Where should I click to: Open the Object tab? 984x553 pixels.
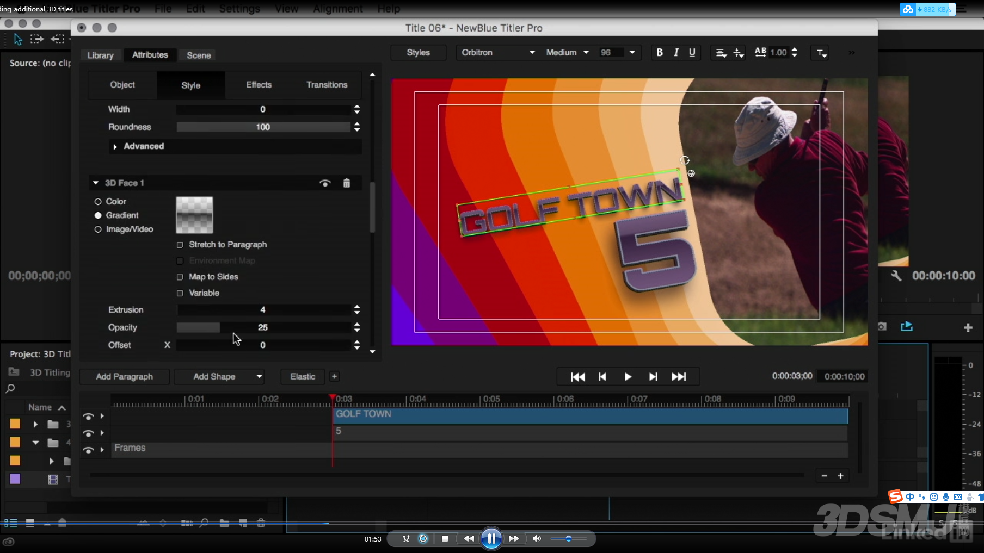(122, 85)
